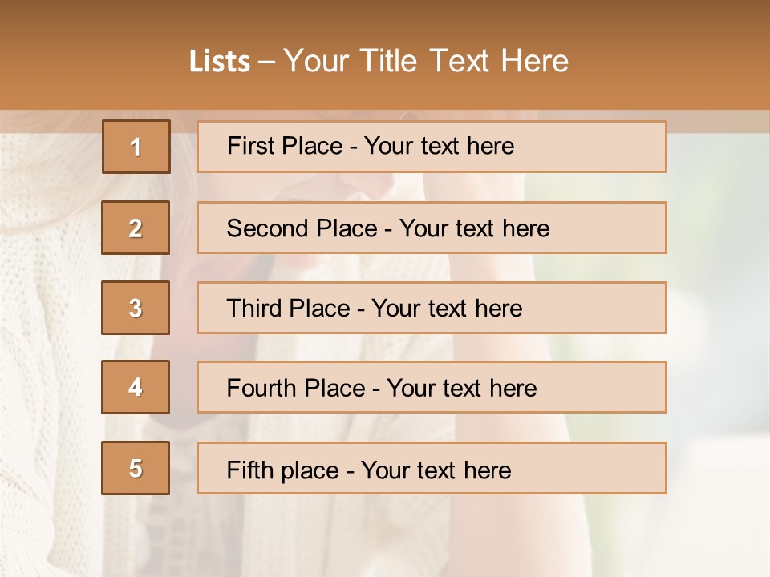The height and width of the screenshot is (577, 770).
Task: Click the number 1 box
Action: point(136,147)
